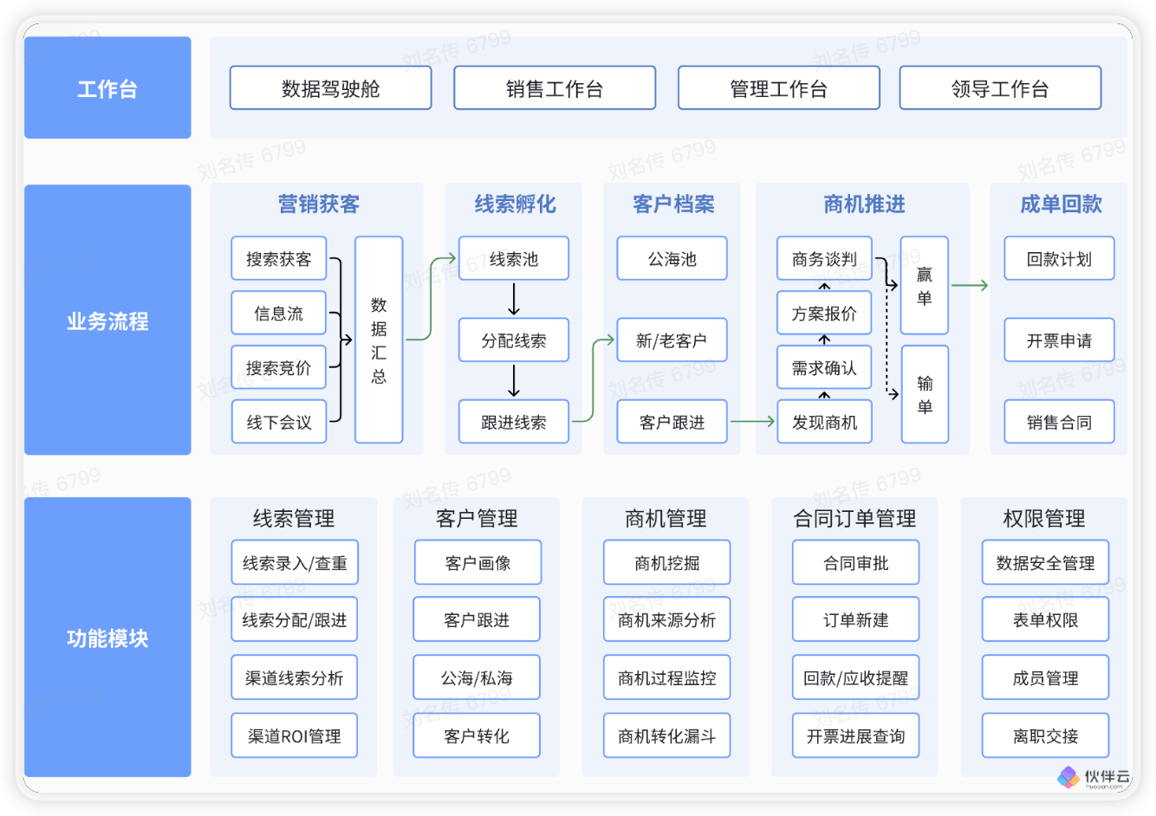Open 商机过程监控 feature

667,677
